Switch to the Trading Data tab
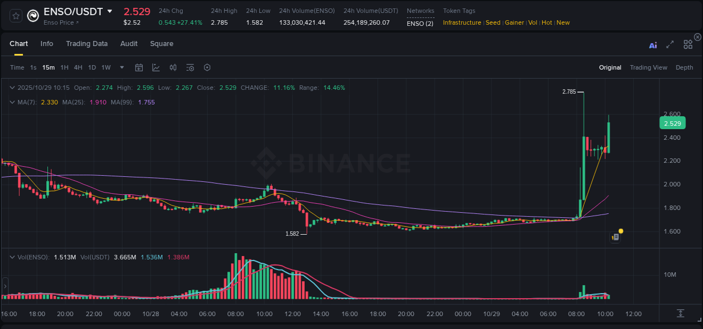703x329 pixels. pos(87,44)
